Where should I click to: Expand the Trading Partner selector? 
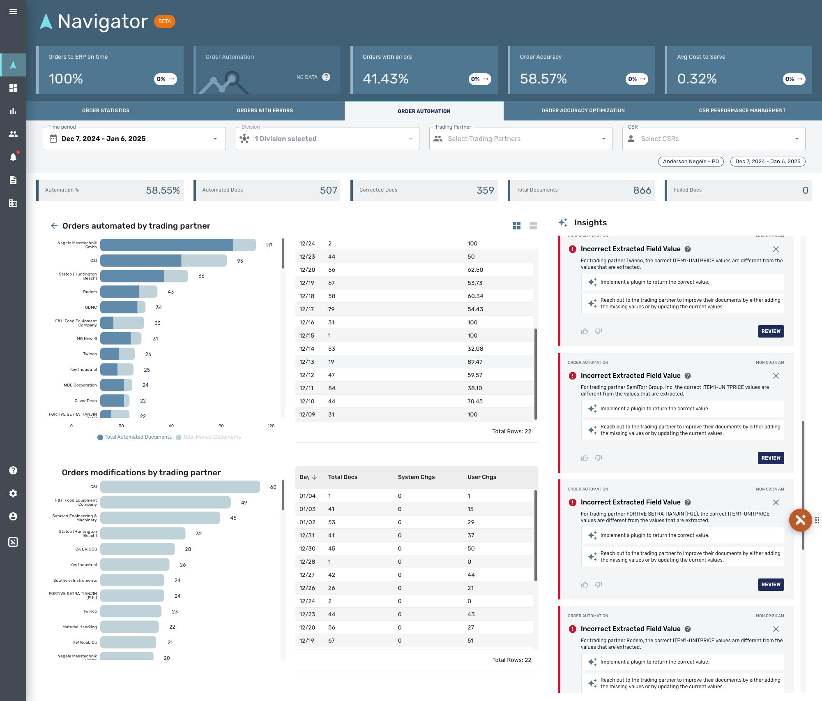pos(520,139)
